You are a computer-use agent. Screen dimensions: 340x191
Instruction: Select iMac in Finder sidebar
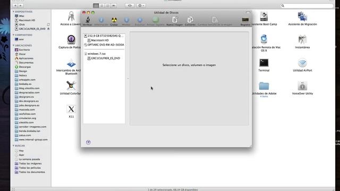pyautogui.click(x=20, y=16)
